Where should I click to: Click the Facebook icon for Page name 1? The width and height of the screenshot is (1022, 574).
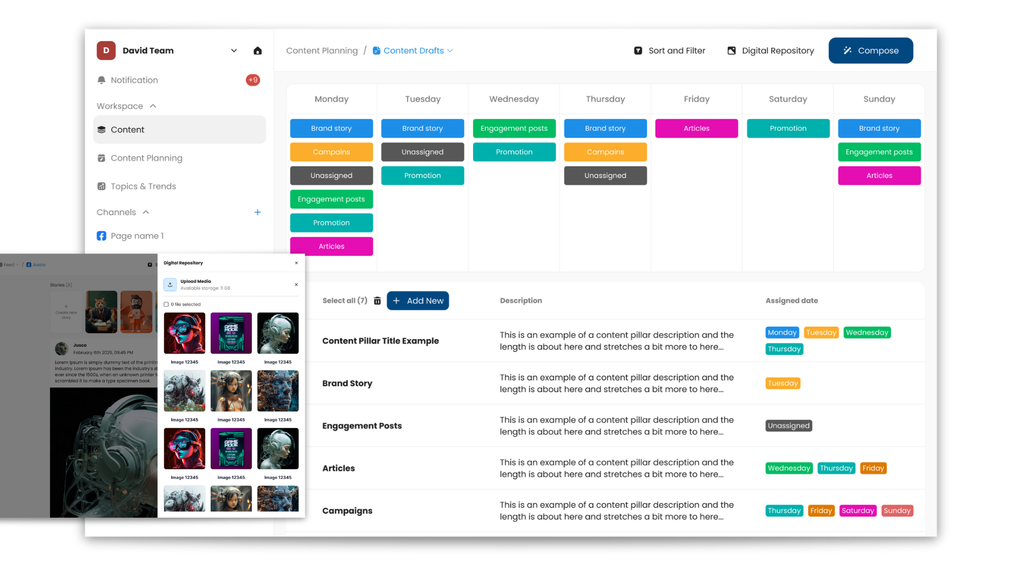coord(102,236)
